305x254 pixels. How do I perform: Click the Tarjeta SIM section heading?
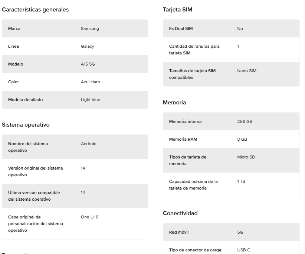(x=177, y=10)
